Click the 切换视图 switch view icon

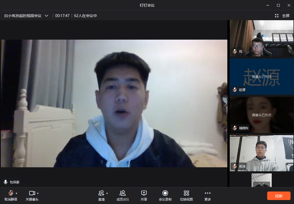pos(186,193)
